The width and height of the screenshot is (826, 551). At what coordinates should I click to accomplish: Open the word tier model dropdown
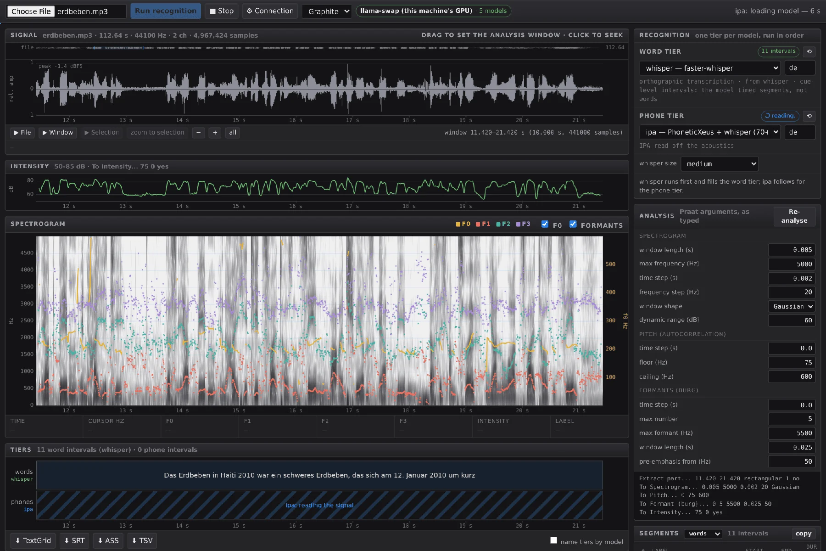pos(710,68)
